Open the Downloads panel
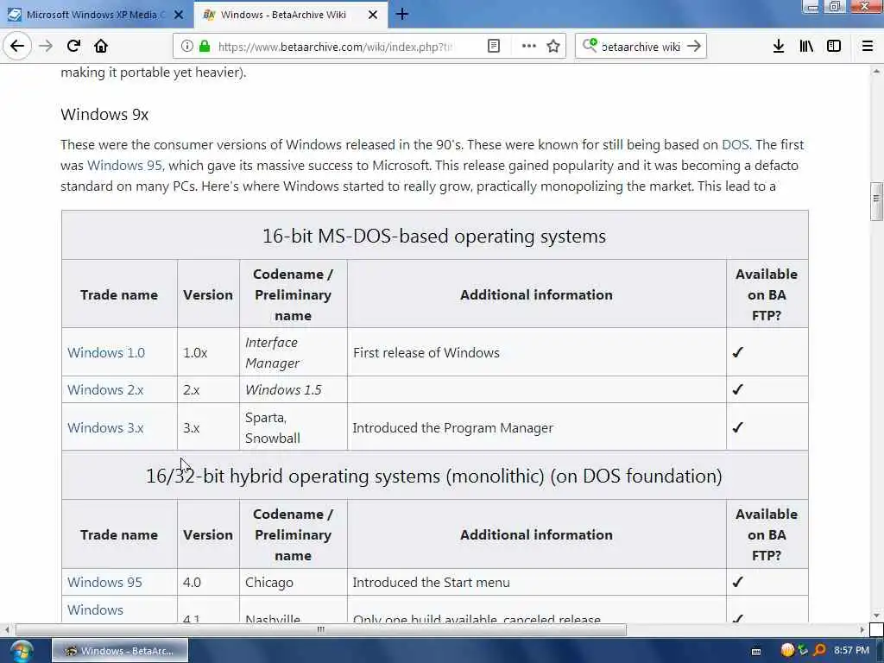The image size is (884, 663). click(x=779, y=47)
